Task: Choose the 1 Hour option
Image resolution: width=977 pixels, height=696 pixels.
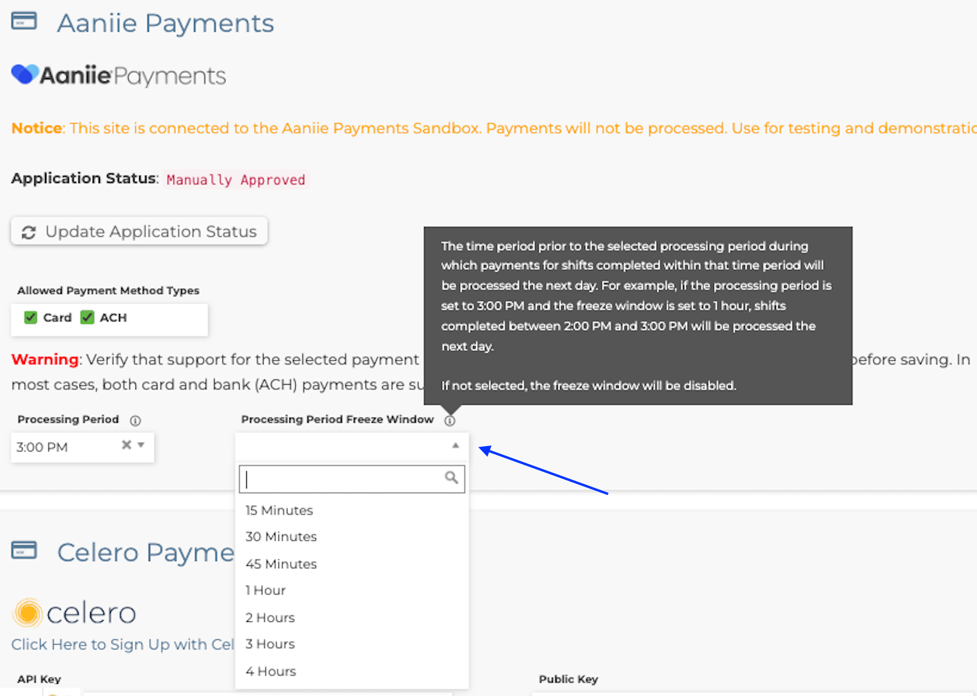Action: [266, 590]
